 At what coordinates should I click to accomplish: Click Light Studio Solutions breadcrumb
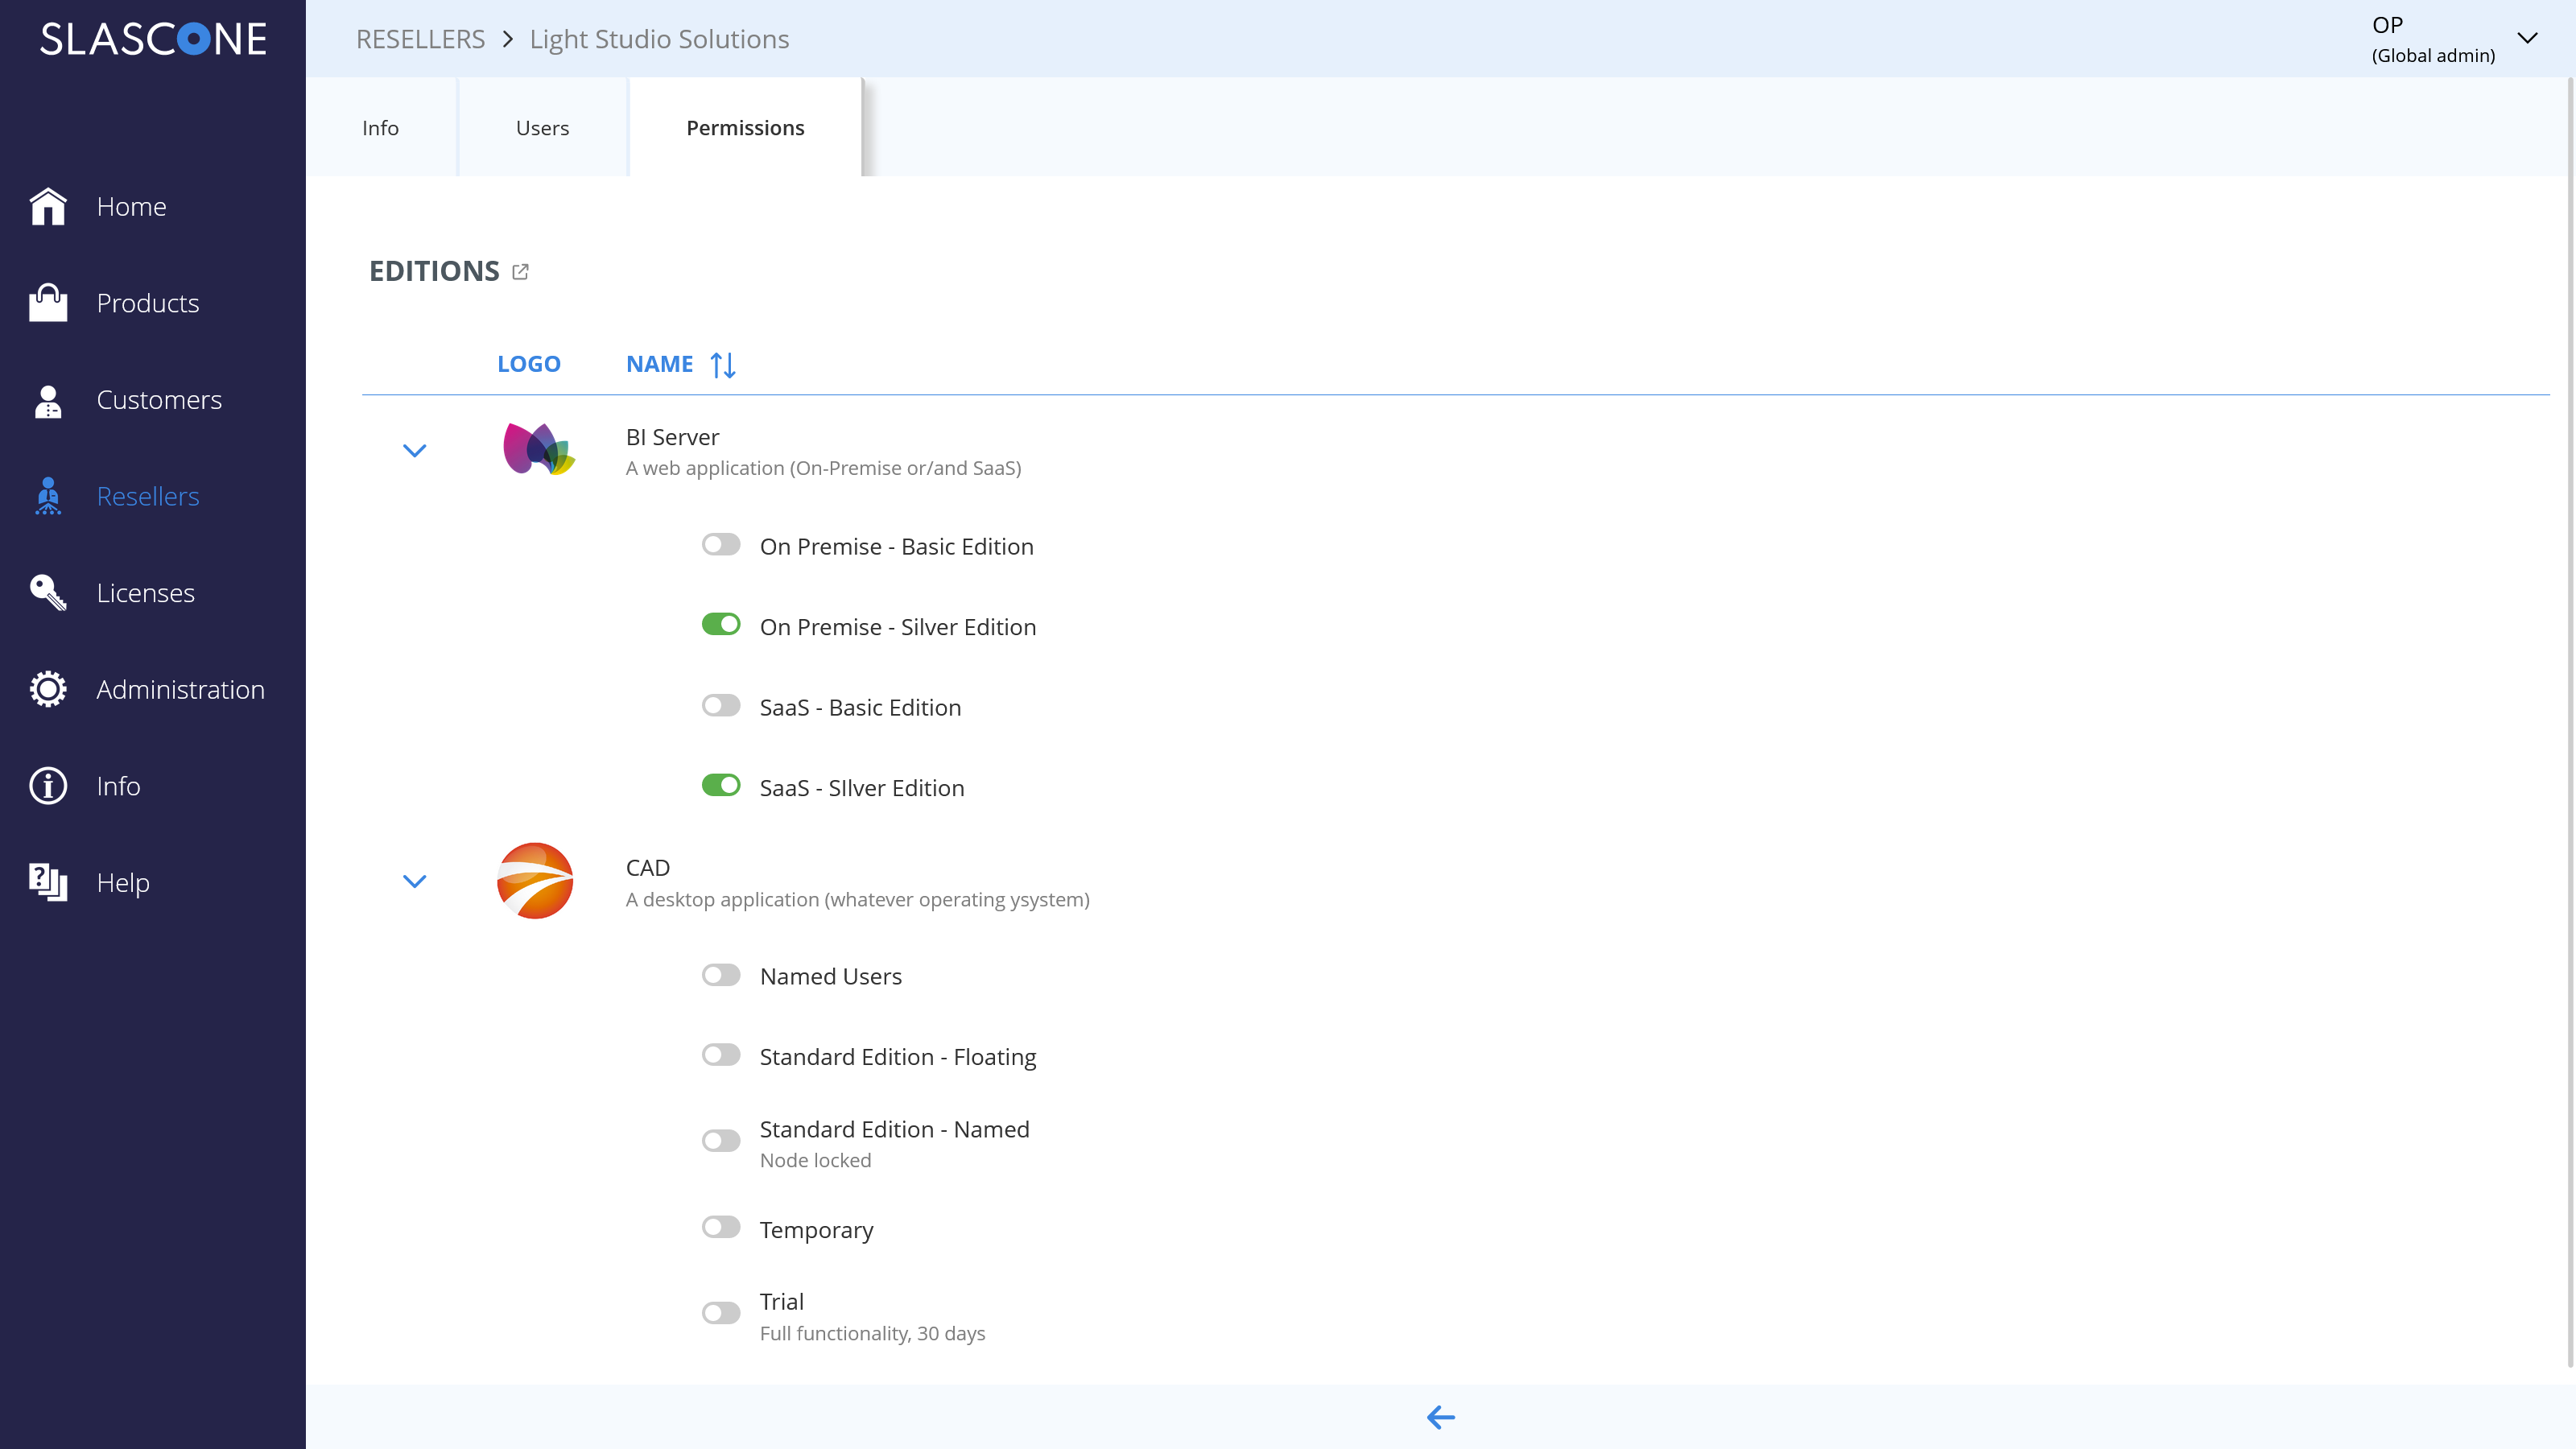659,39
